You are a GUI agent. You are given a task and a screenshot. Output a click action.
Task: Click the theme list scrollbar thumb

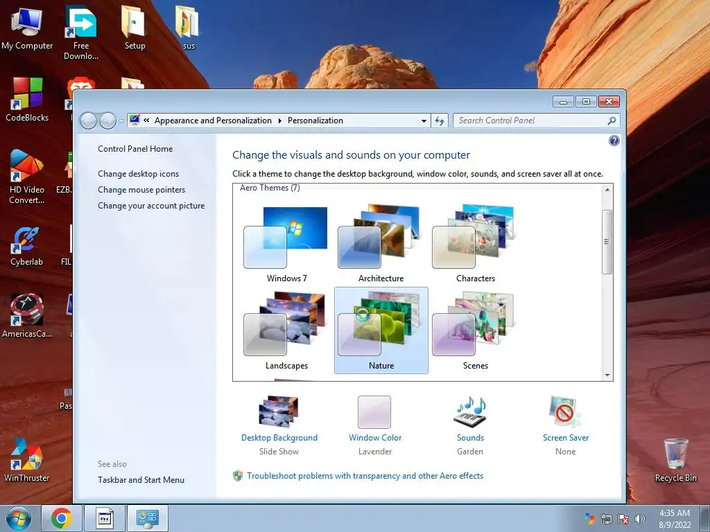coord(607,242)
